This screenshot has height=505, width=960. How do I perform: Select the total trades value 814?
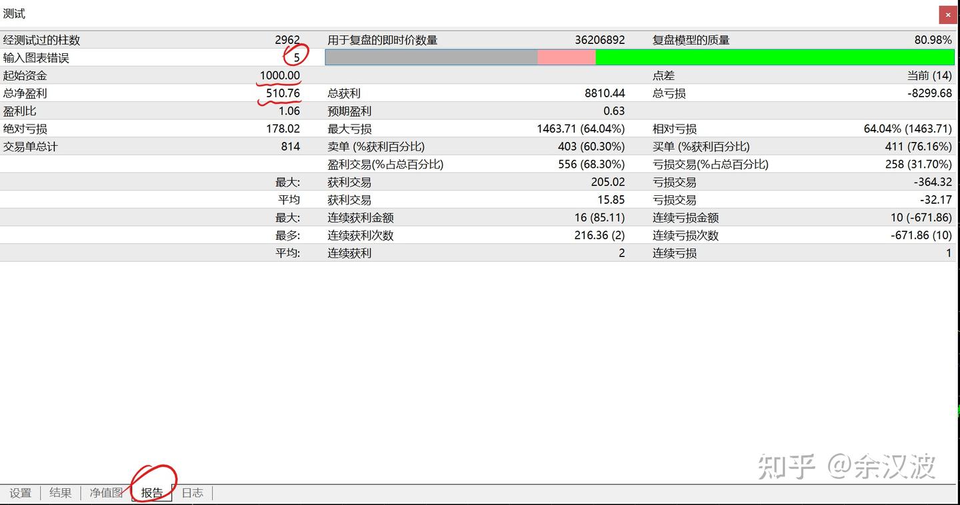[291, 147]
